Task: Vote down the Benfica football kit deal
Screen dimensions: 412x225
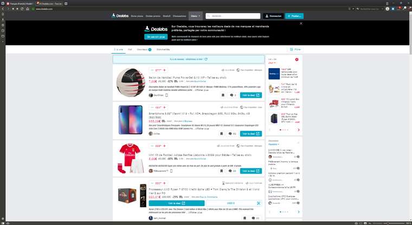Action: point(152,146)
